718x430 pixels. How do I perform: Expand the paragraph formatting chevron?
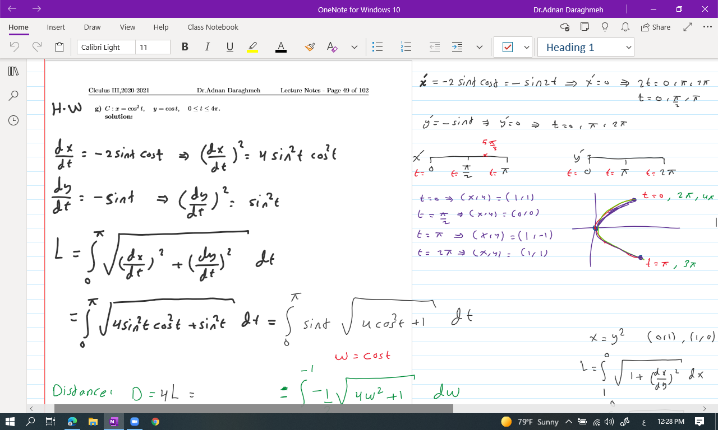coord(480,47)
